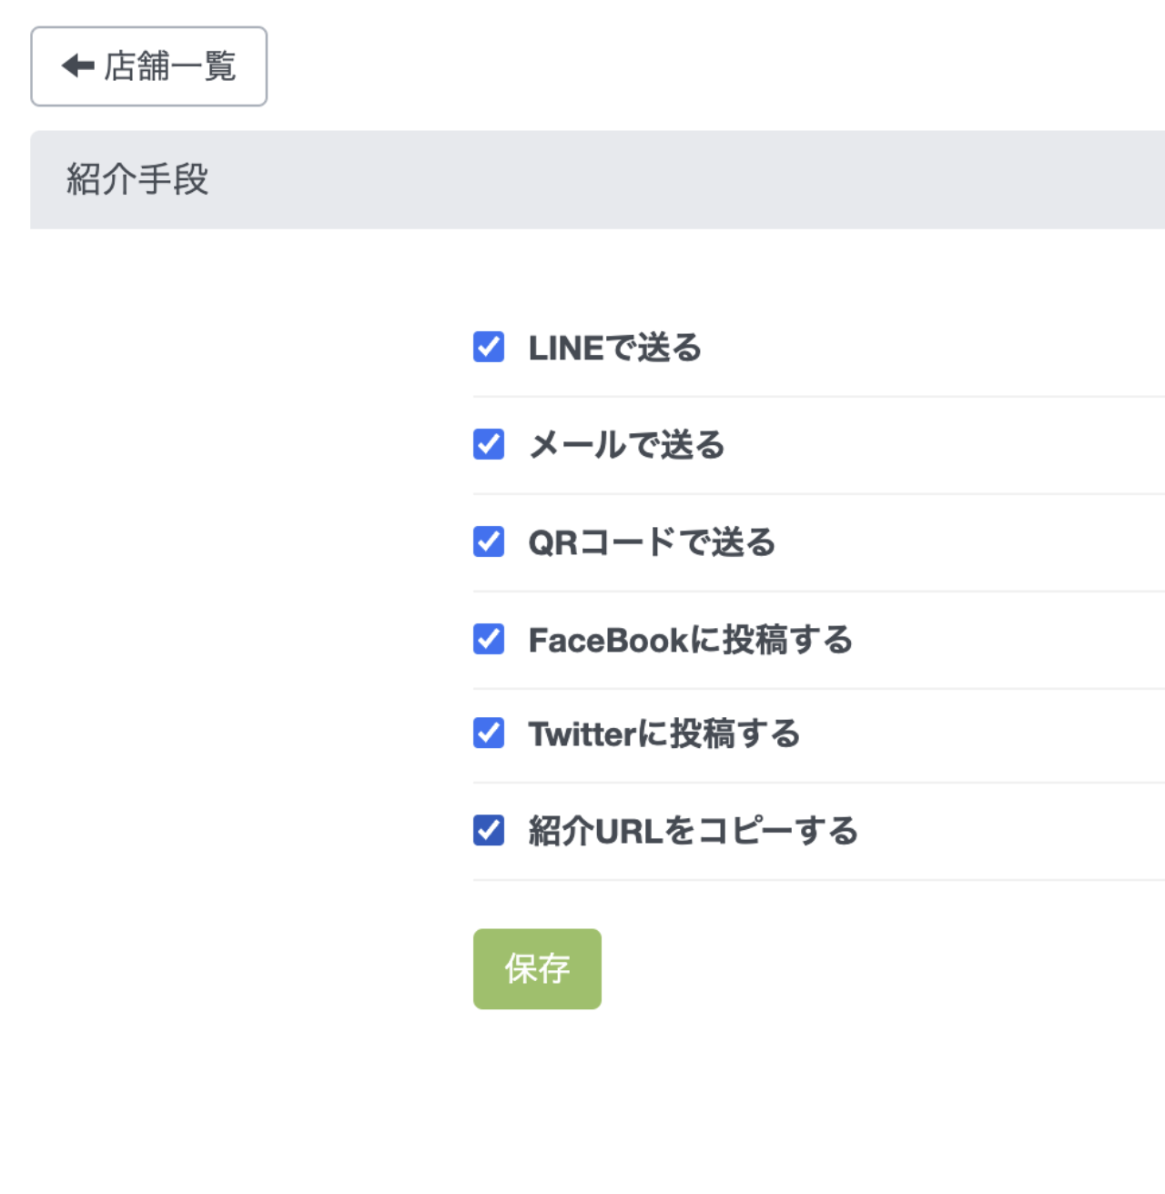The height and width of the screenshot is (1194, 1165).
Task: Uncheck the LINEで送る checkbox
Action: 489,347
